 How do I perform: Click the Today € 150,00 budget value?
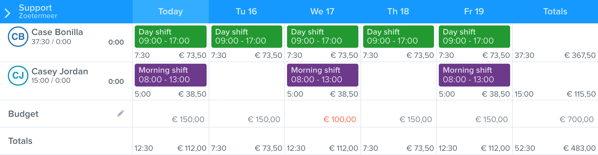coord(188,119)
